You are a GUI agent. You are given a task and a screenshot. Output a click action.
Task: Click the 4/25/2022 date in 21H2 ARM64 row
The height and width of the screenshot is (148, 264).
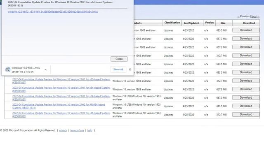click(x=188, y=106)
